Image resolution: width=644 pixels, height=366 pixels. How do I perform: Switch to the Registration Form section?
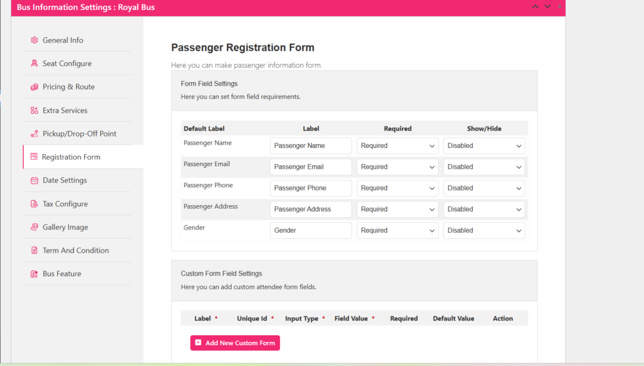click(x=70, y=157)
